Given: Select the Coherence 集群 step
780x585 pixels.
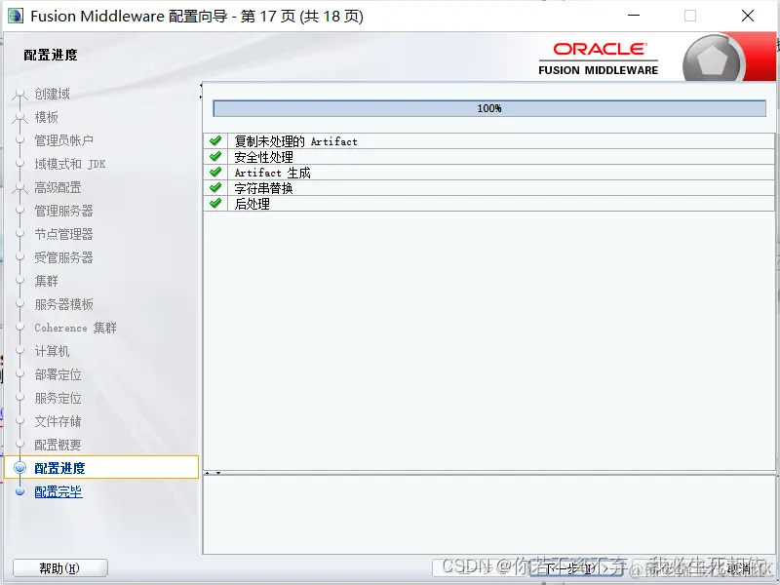Looking at the screenshot, I should click(x=76, y=328).
